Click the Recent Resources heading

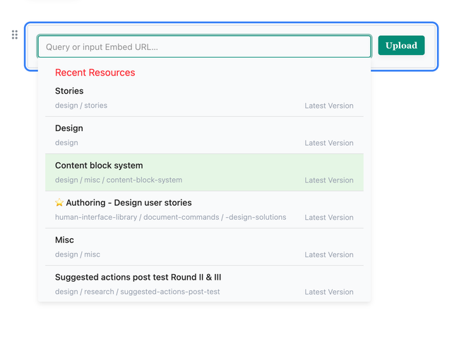point(95,73)
